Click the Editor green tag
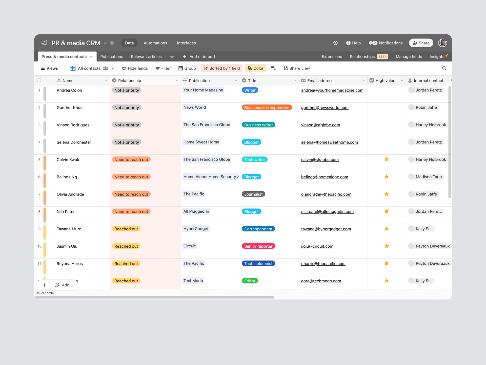The width and height of the screenshot is (486, 365). pos(250,281)
